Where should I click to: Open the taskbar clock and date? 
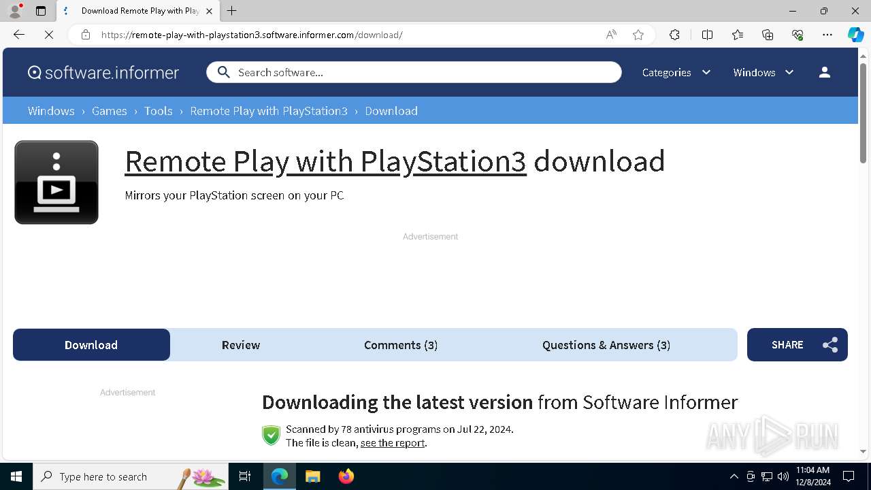(812, 476)
